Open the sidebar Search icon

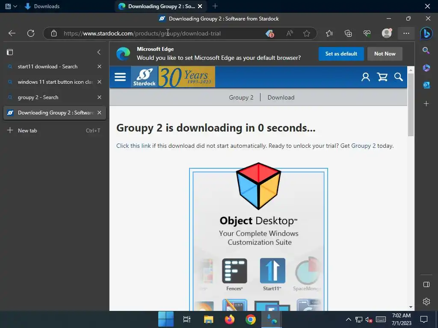pyautogui.click(x=426, y=50)
